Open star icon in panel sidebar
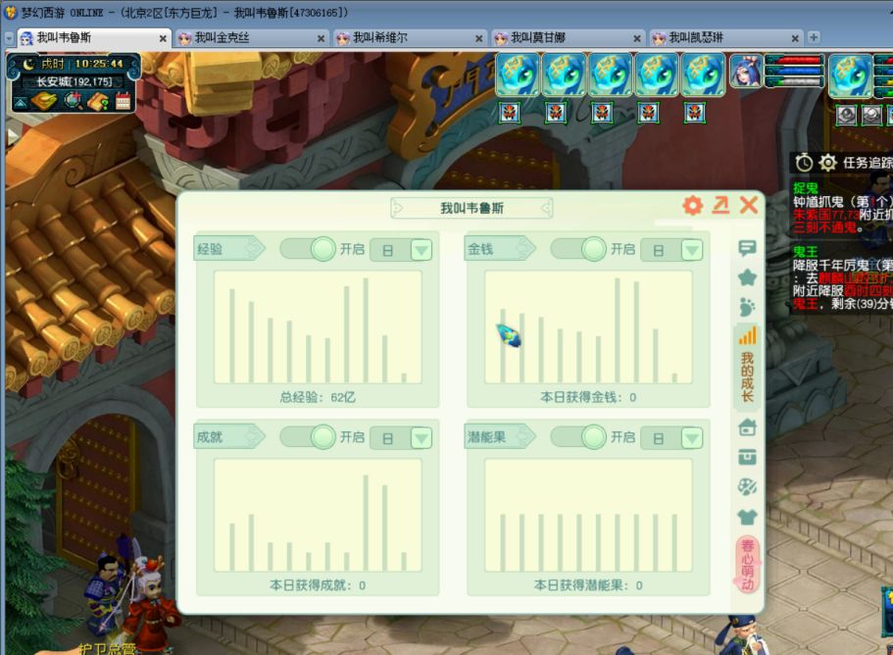Image resolution: width=893 pixels, height=655 pixels. coord(747,277)
